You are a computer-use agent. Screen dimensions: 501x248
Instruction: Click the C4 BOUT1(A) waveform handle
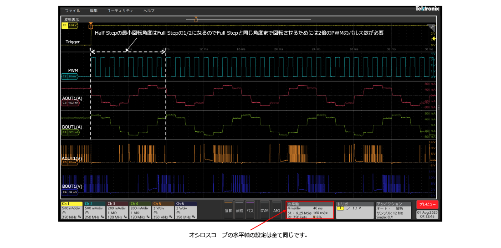click(70, 132)
